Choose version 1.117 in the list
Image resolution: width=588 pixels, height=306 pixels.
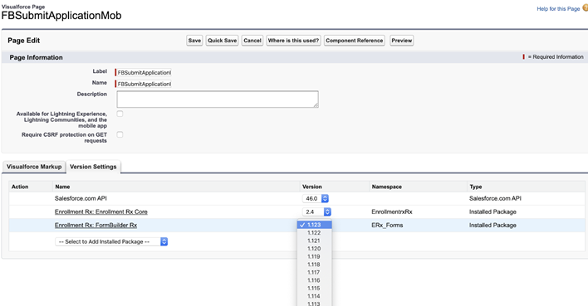pyautogui.click(x=314, y=272)
